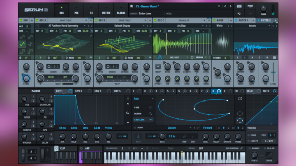Switch to the MATRIX tab
296x166 pixels.
(106, 10)
